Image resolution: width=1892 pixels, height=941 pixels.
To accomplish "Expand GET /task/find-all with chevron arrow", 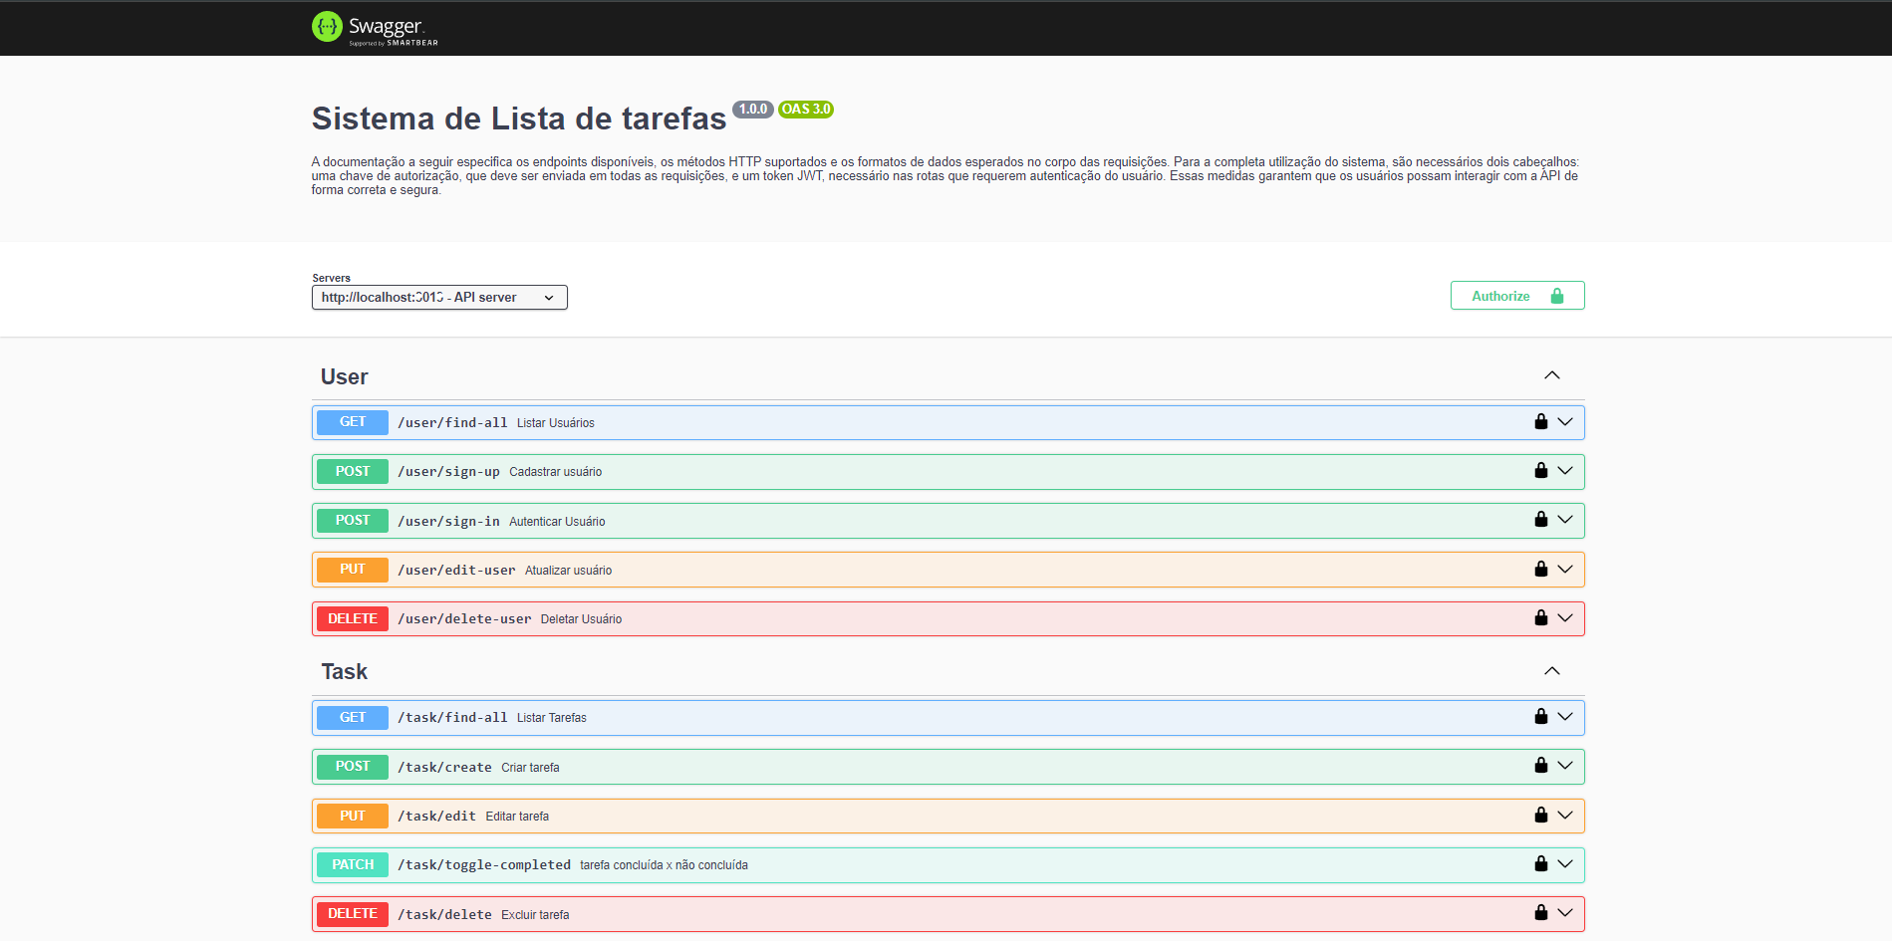I will [x=1565, y=717].
